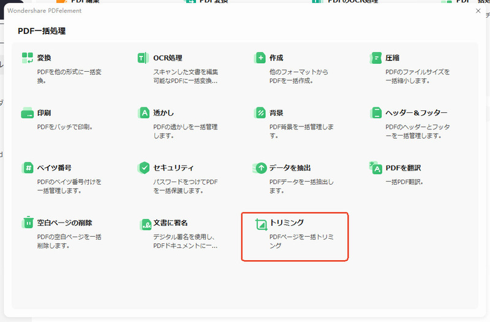Open ベイツ番号 title label
490x322 pixels.
55,168
